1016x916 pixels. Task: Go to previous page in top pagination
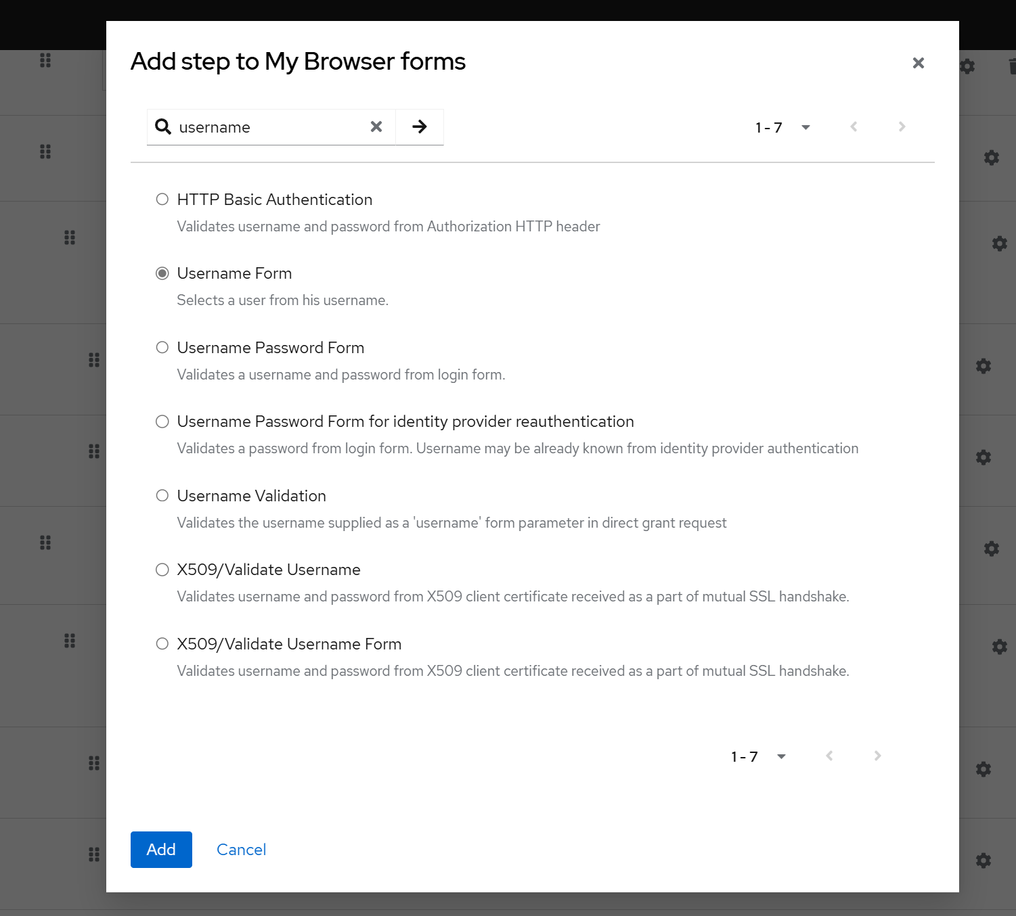pyautogui.click(x=854, y=127)
